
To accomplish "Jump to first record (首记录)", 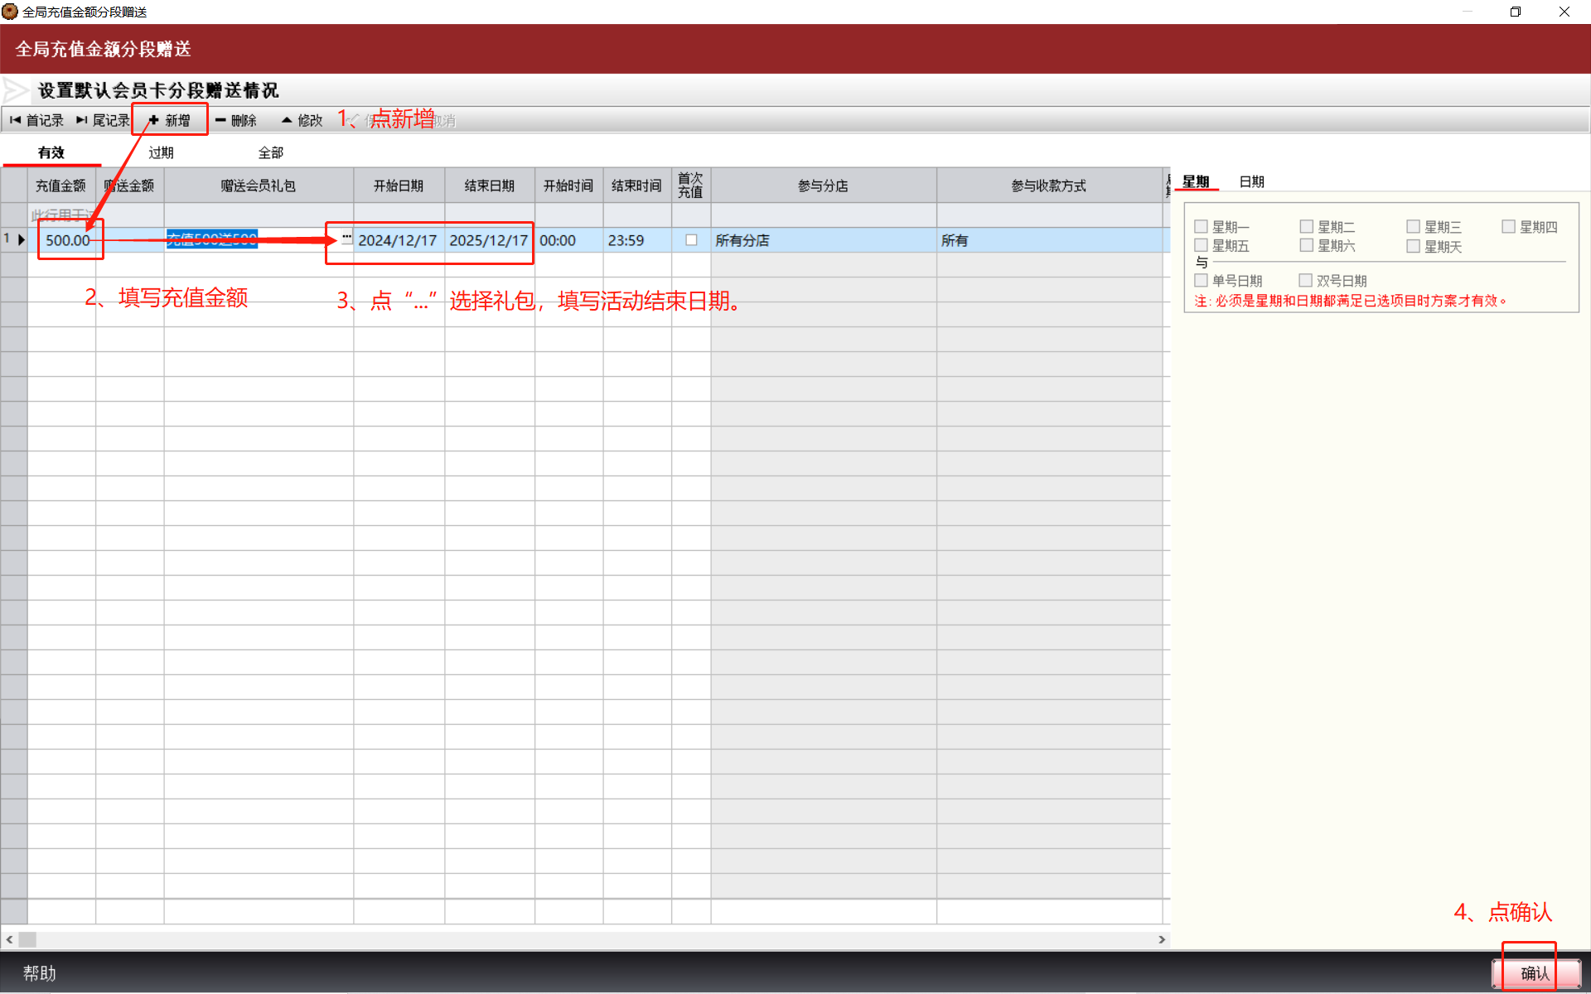I will [x=36, y=120].
